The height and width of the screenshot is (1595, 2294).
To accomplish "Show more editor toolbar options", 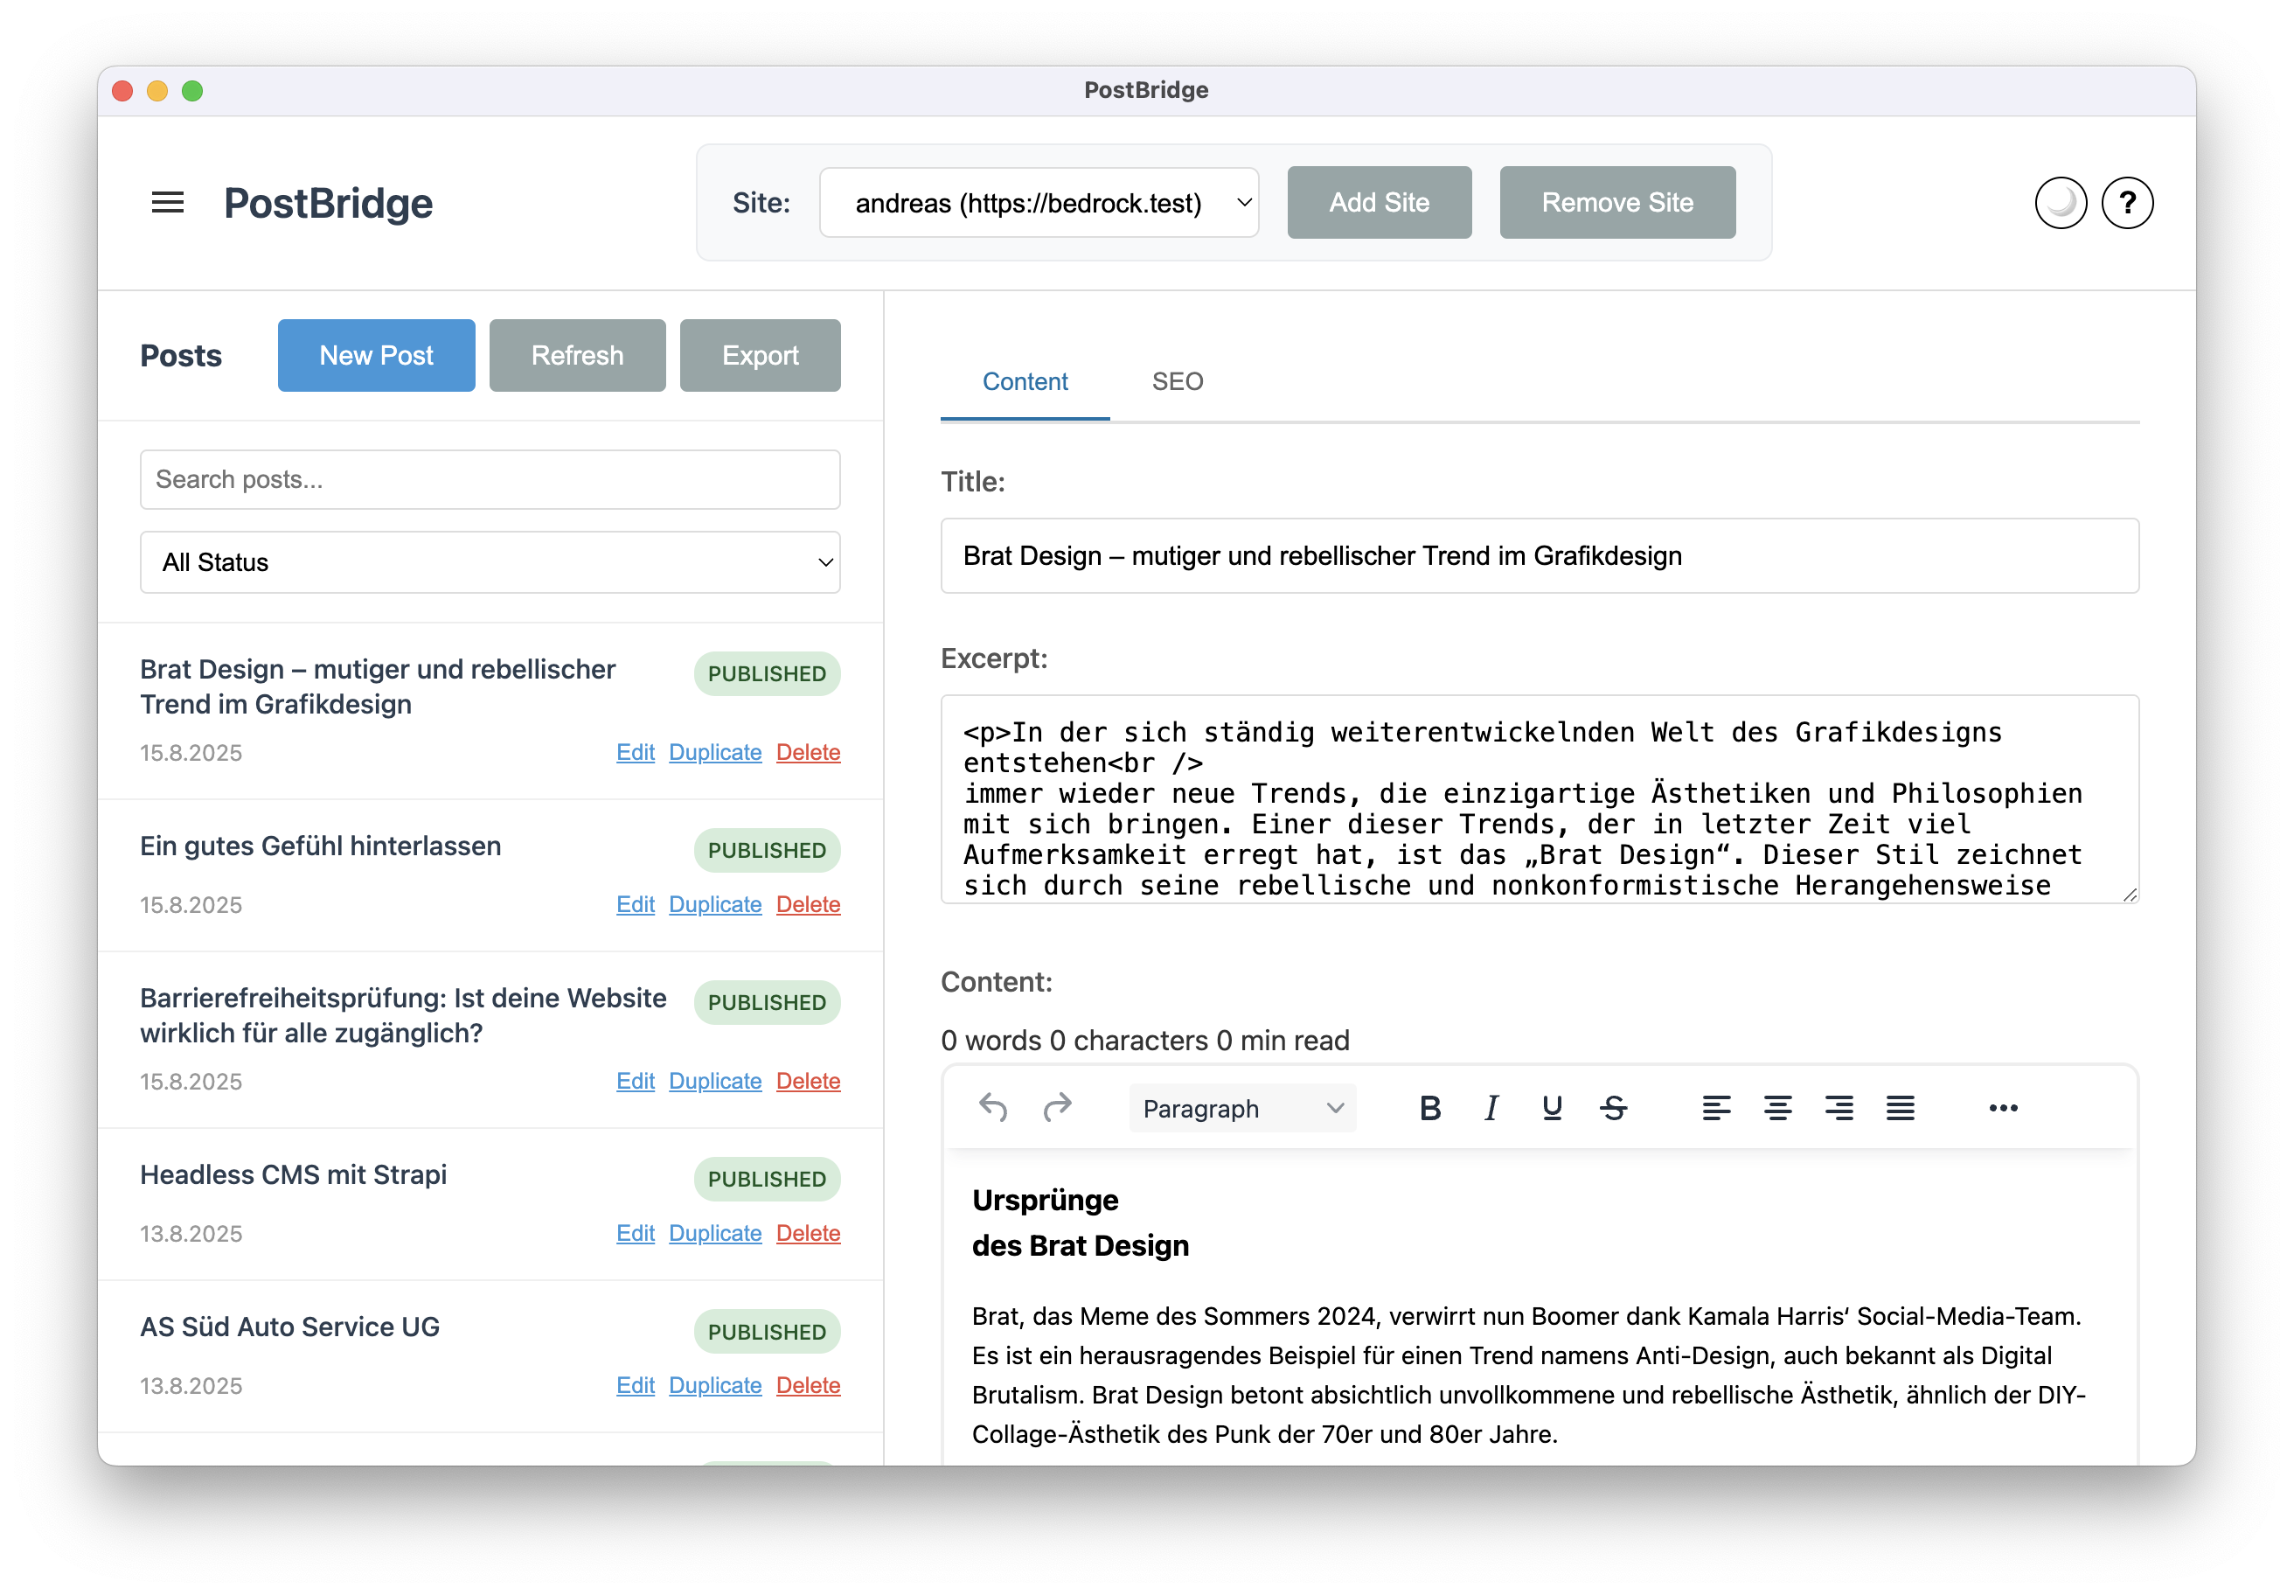I will click(x=2002, y=1107).
